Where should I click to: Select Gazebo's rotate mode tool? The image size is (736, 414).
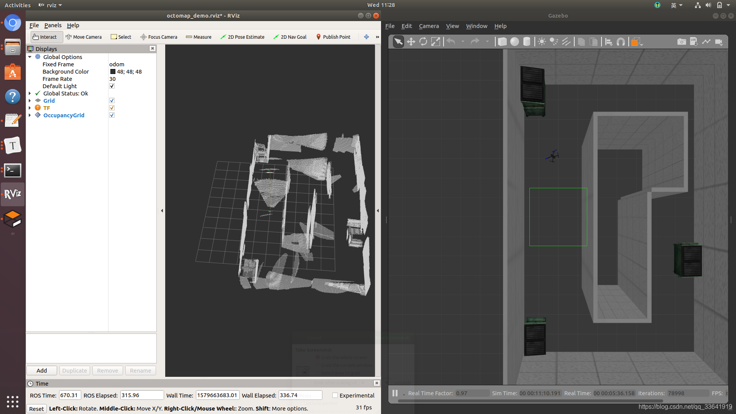point(423,42)
